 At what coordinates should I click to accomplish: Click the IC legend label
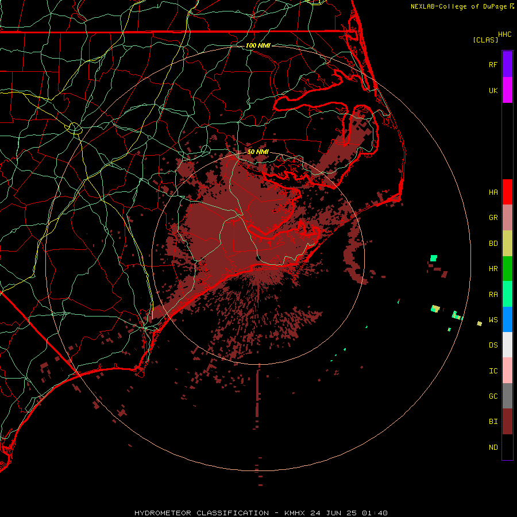pos(493,371)
